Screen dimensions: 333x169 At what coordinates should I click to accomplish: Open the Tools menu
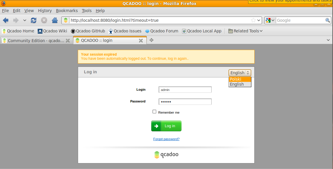tap(87, 11)
